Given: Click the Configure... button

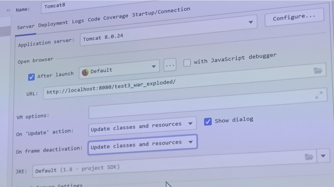Looking at the screenshot, I should click(x=294, y=17).
